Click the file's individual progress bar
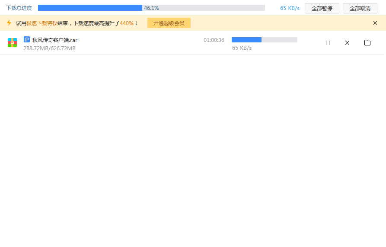Viewport: 386px width, 247px height. tap(265, 40)
